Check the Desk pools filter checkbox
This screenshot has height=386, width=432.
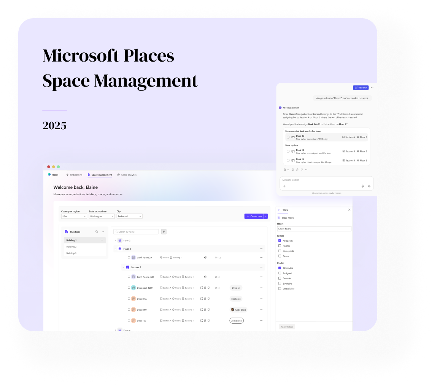point(280,251)
